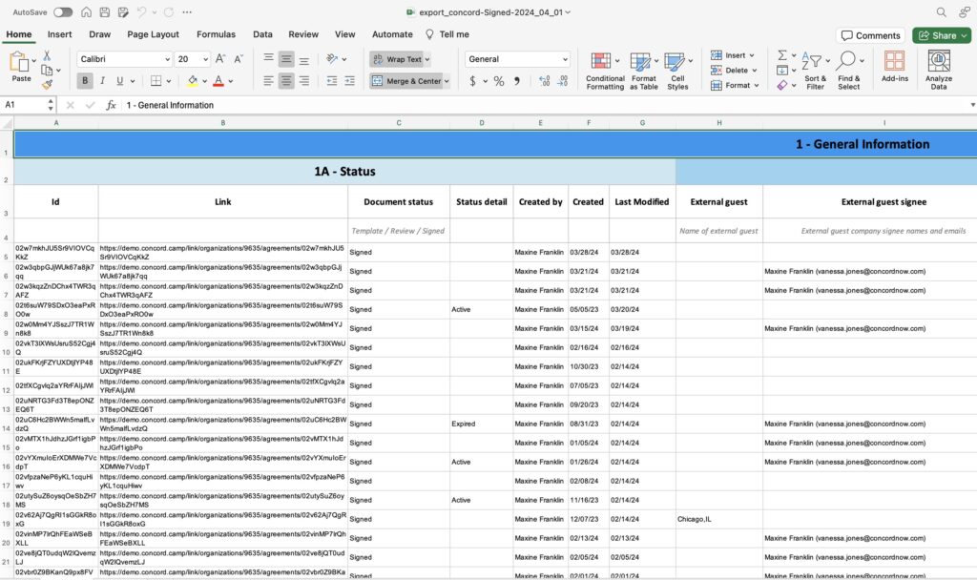
Task: Open the Automate tab
Action: (392, 33)
